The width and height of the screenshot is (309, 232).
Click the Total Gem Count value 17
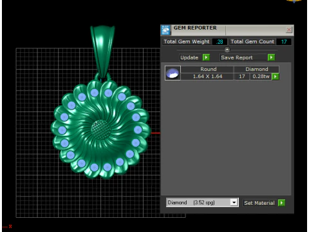(284, 42)
